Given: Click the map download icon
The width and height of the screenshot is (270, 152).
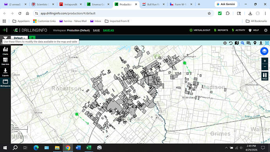Looking at the screenshot, I should (261, 43).
